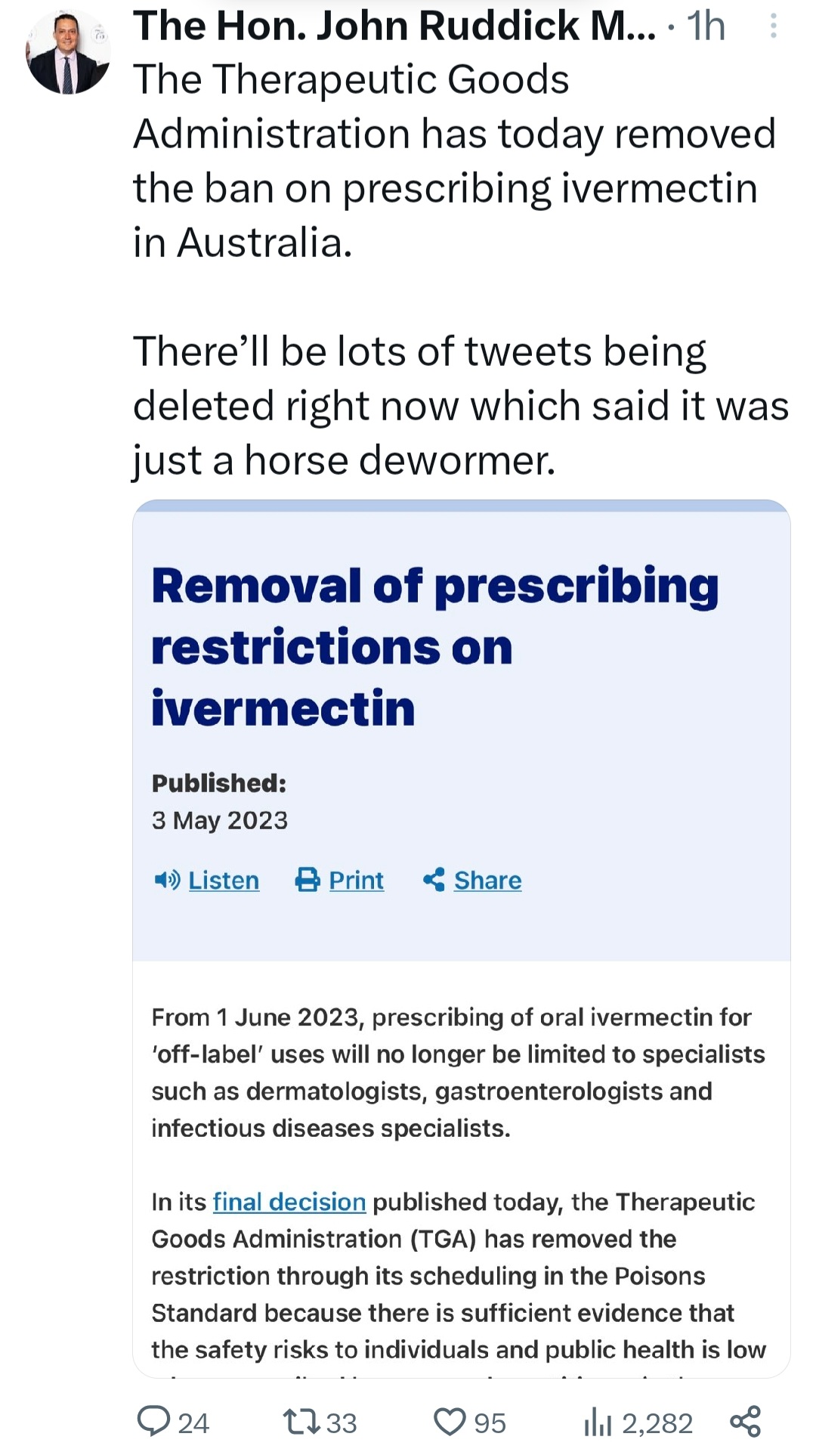
Task: Tap the reply count 24
Action: point(193,1423)
